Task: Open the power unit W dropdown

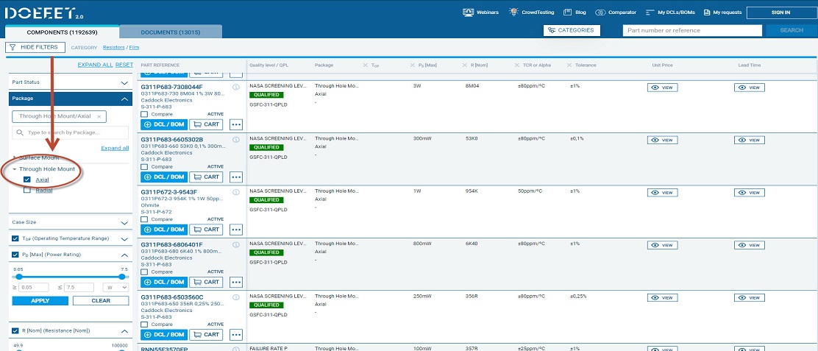Action: coord(115,288)
